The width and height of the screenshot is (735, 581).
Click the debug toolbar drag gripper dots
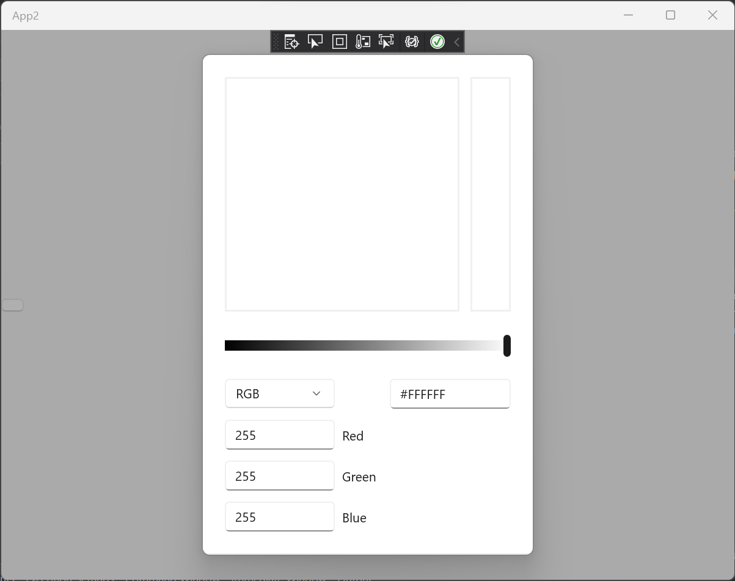[x=276, y=42]
